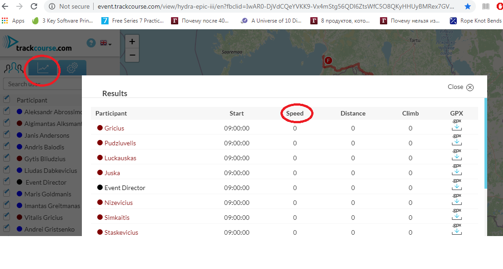Open the help question mark icon
503x269 pixels.
[91, 42]
